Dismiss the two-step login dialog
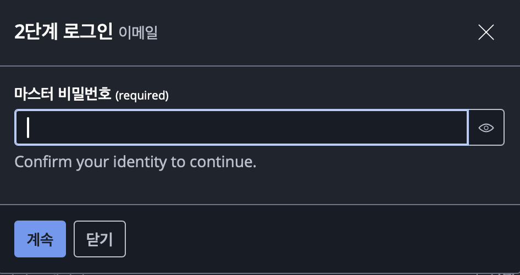This screenshot has height=275, width=520. 486,32
